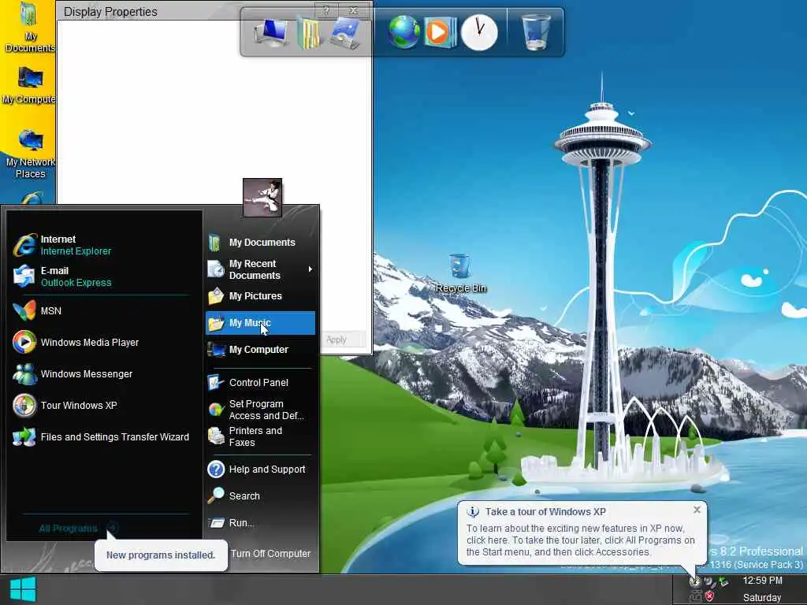Open My Documents in the Start menu
The width and height of the screenshot is (807, 605).
pos(260,243)
